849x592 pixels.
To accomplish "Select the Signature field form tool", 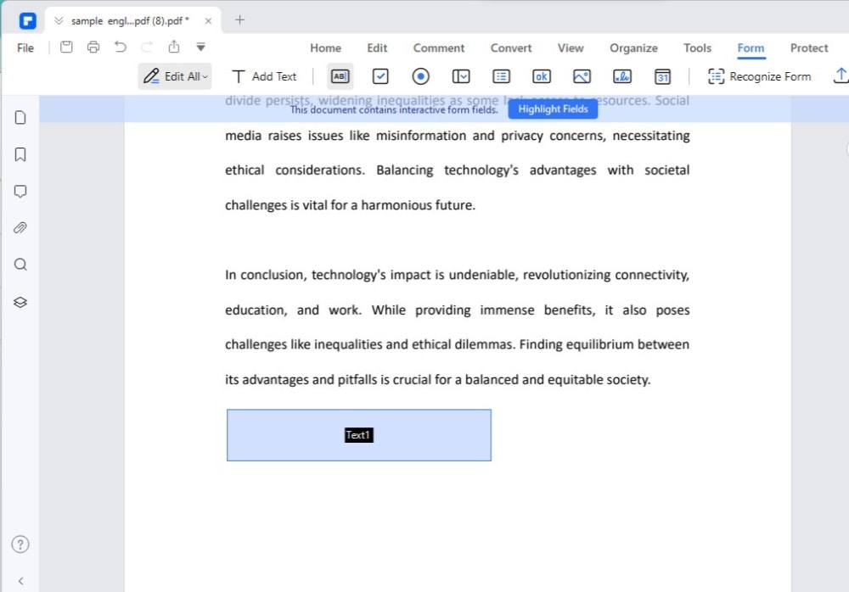I will [x=622, y=76].
